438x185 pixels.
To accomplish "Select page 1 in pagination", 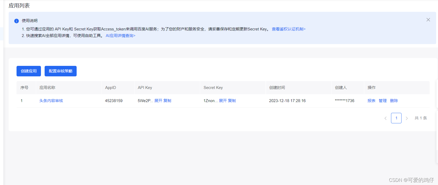I will pos(396,118).
